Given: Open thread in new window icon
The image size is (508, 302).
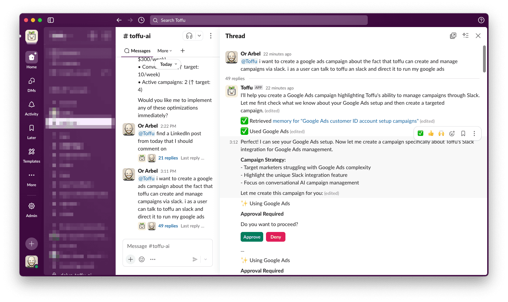Looking at the screenshot, I should click(x=453, y=36).
